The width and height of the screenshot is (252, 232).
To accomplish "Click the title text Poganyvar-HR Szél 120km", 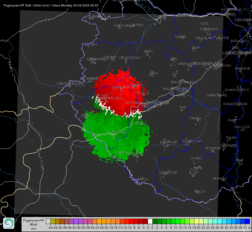I will pos(23,5).
